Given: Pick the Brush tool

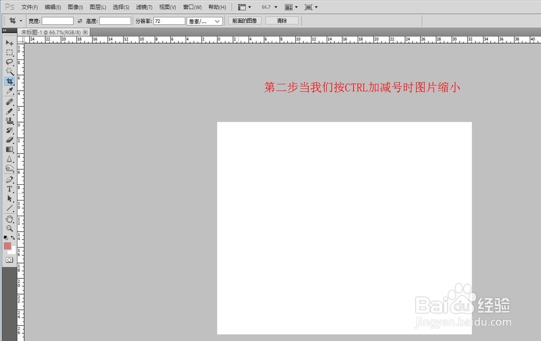Looking at the screenshot, I should (9, 110).
